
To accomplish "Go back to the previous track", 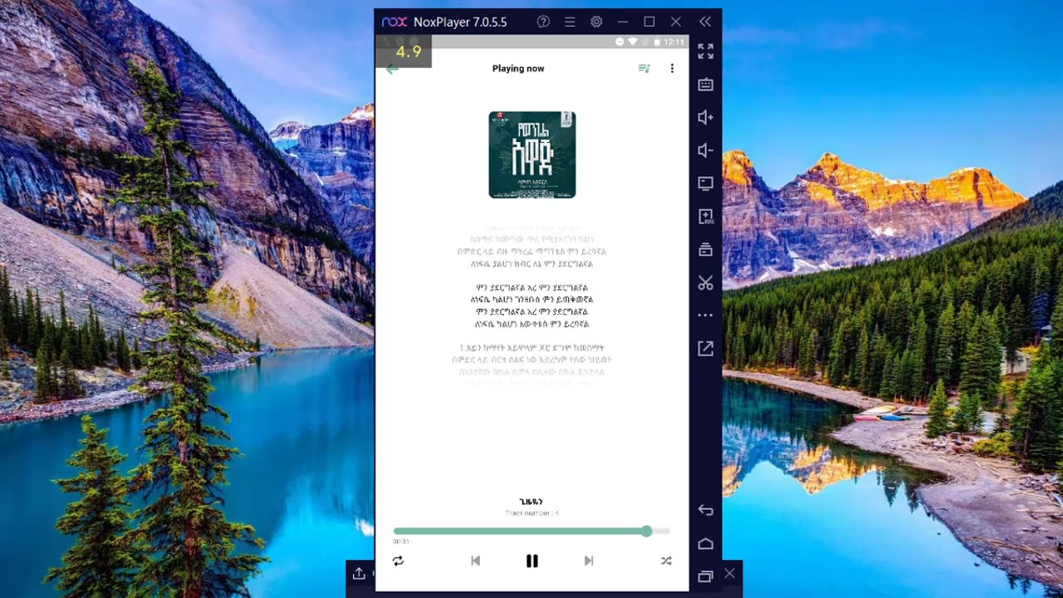I will (475, 561).
